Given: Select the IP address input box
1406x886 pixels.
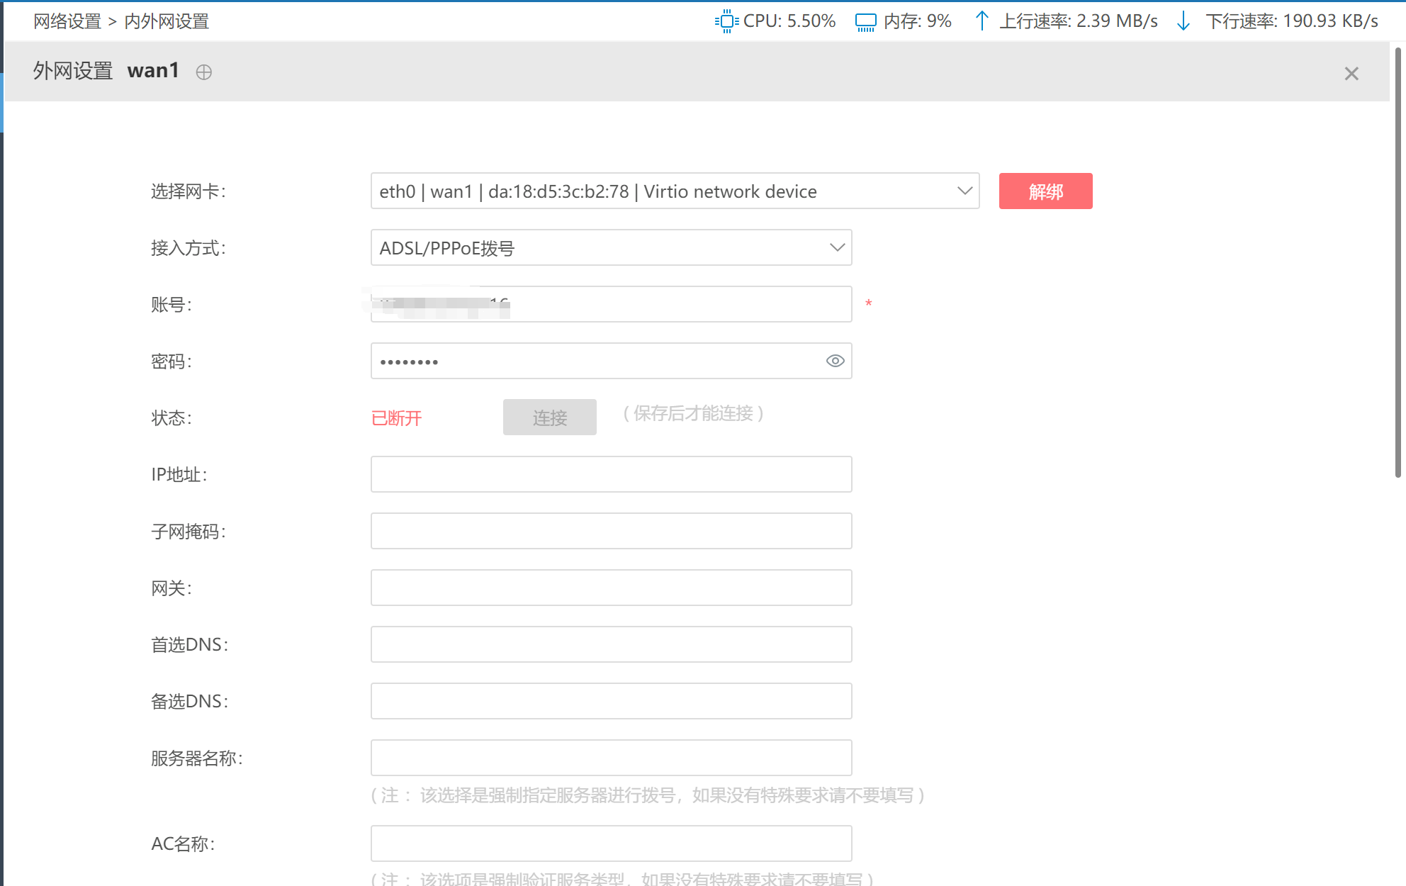Looking at the screenshot, I should click(610, 474).
